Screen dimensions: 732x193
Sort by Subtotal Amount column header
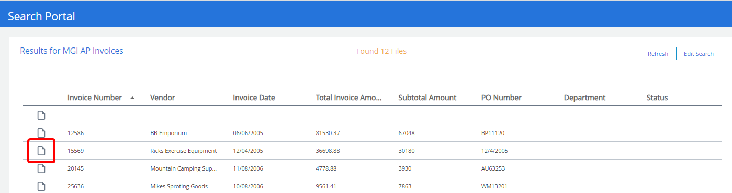click(427, 98)
